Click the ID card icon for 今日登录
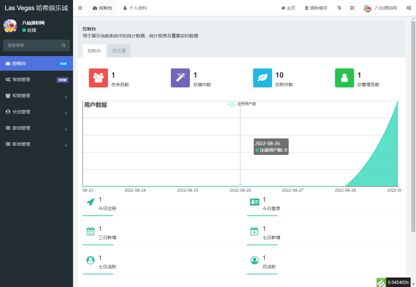The image size is (416, 287). pos(255,202)
